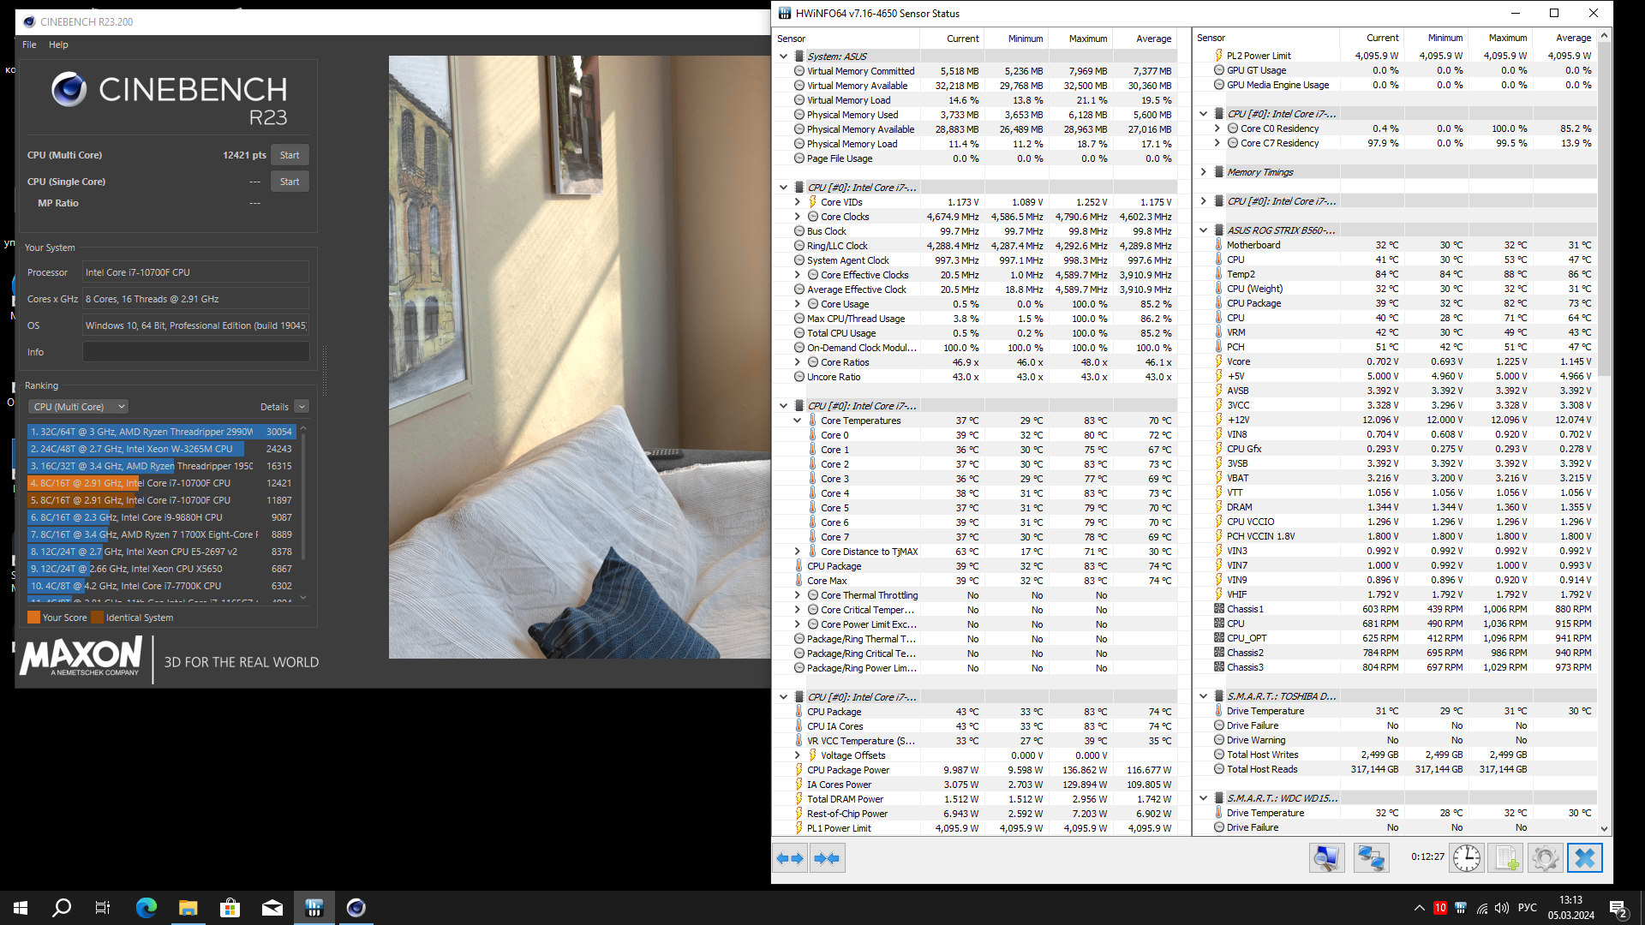Open HWiNFO sensor settings gear icon
Image resolution: width=1645 pixels, height=925 pixels.
click(x=1545, y=858)
